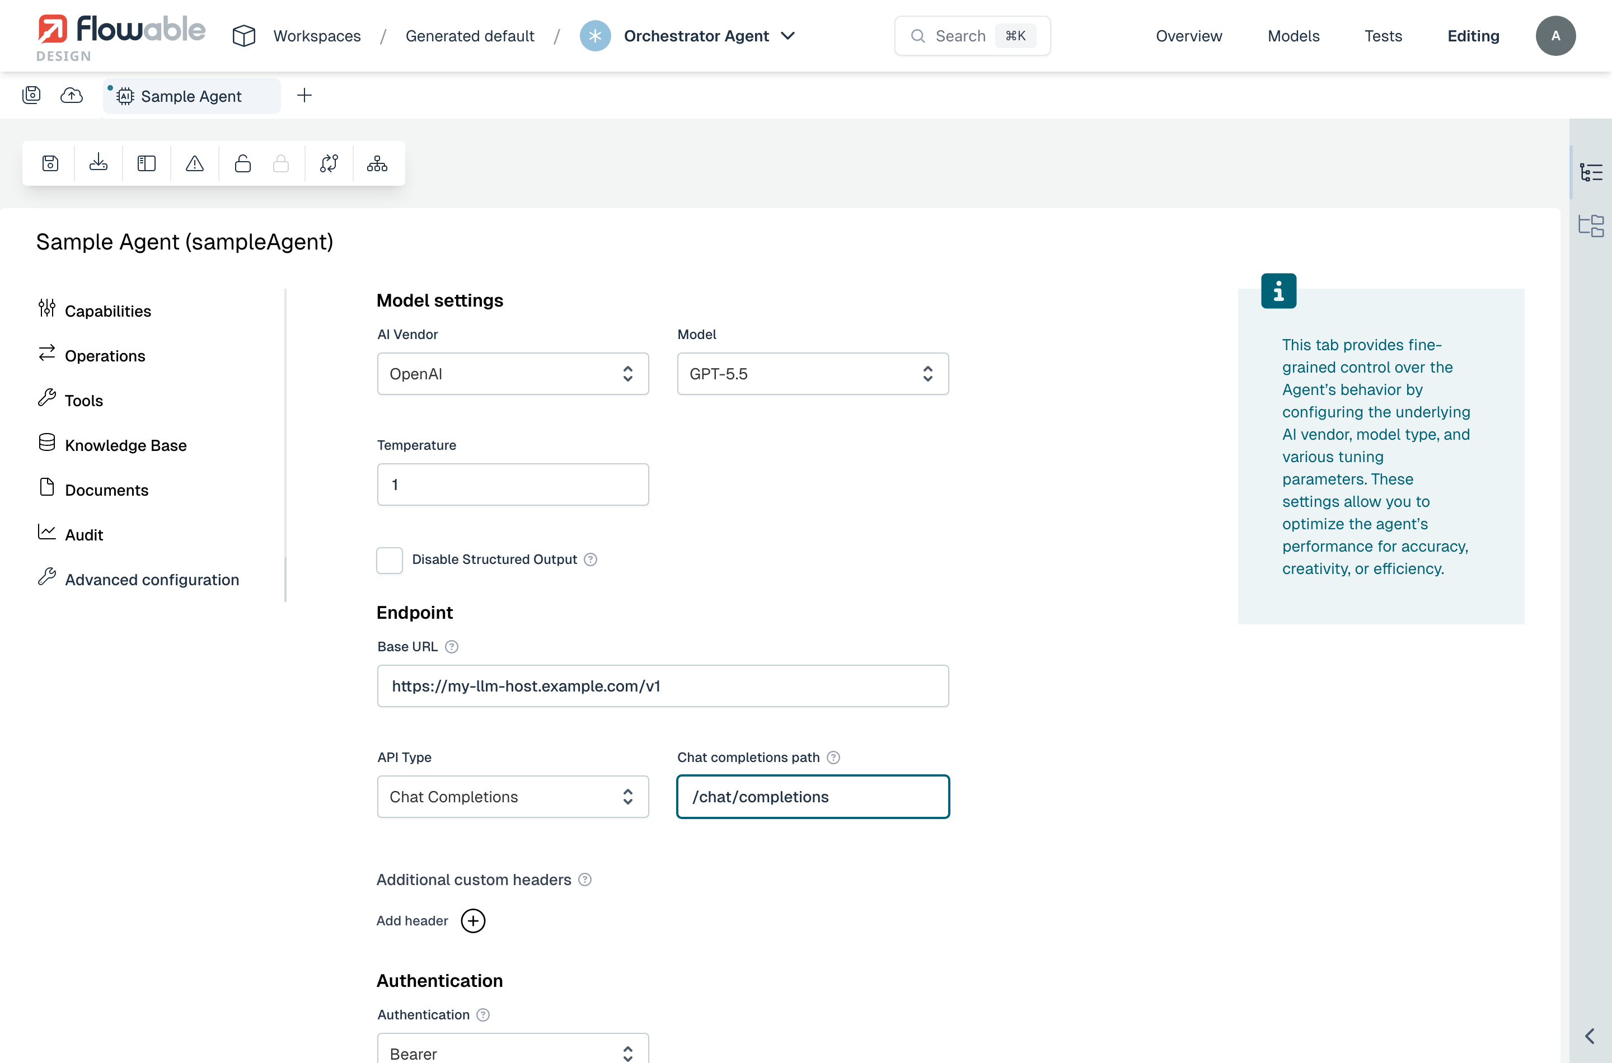Open the API Type Chat Completions dropdown
The height and width of the screenshot is (1063, 1612).
(513, 797)
